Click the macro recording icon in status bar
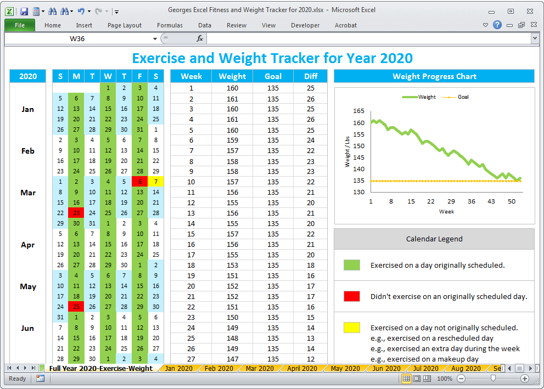This screenshot has height=389, width=544. click(40, 379)
